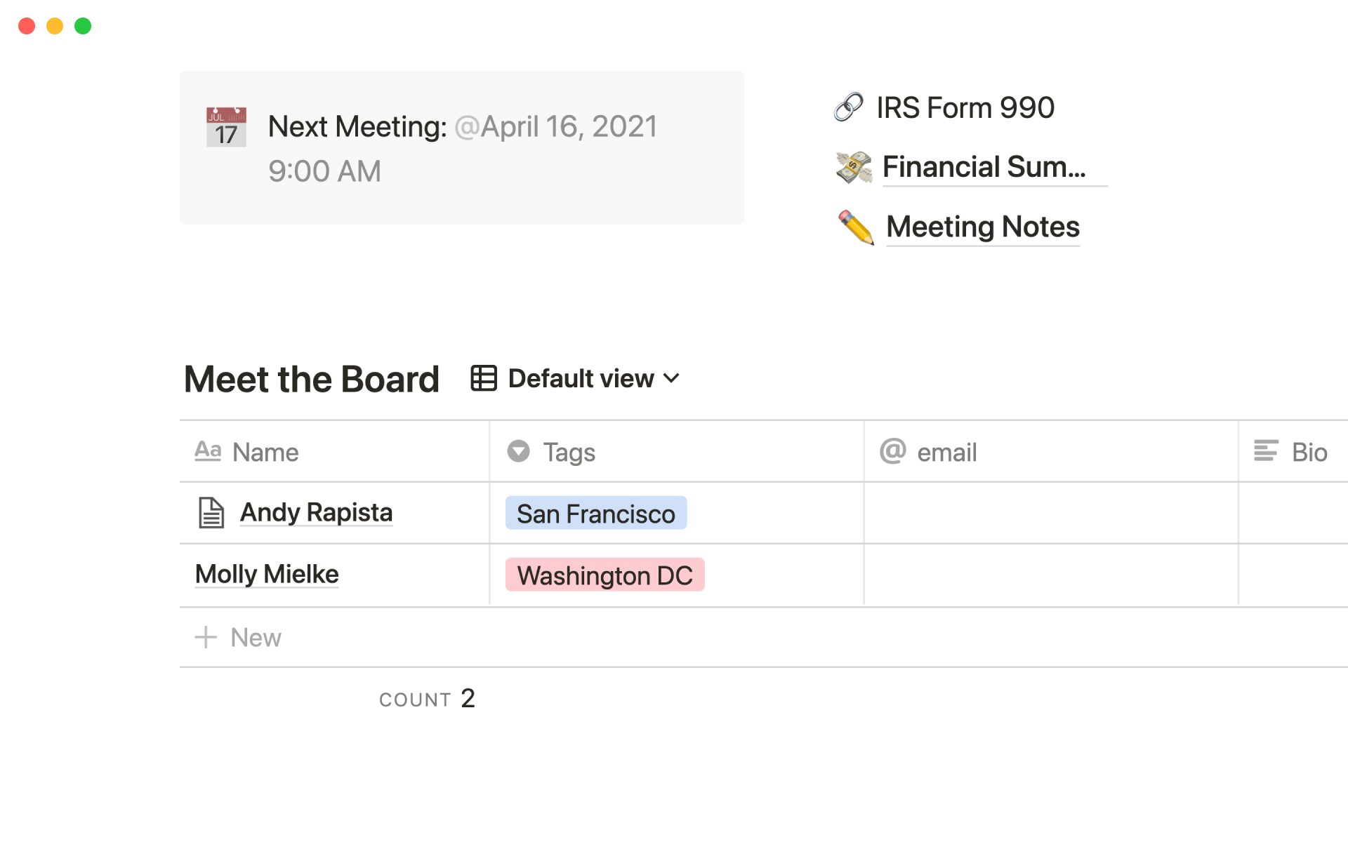
Task: Open the IRS Form 990 link
Action: [x=965, y=108]
